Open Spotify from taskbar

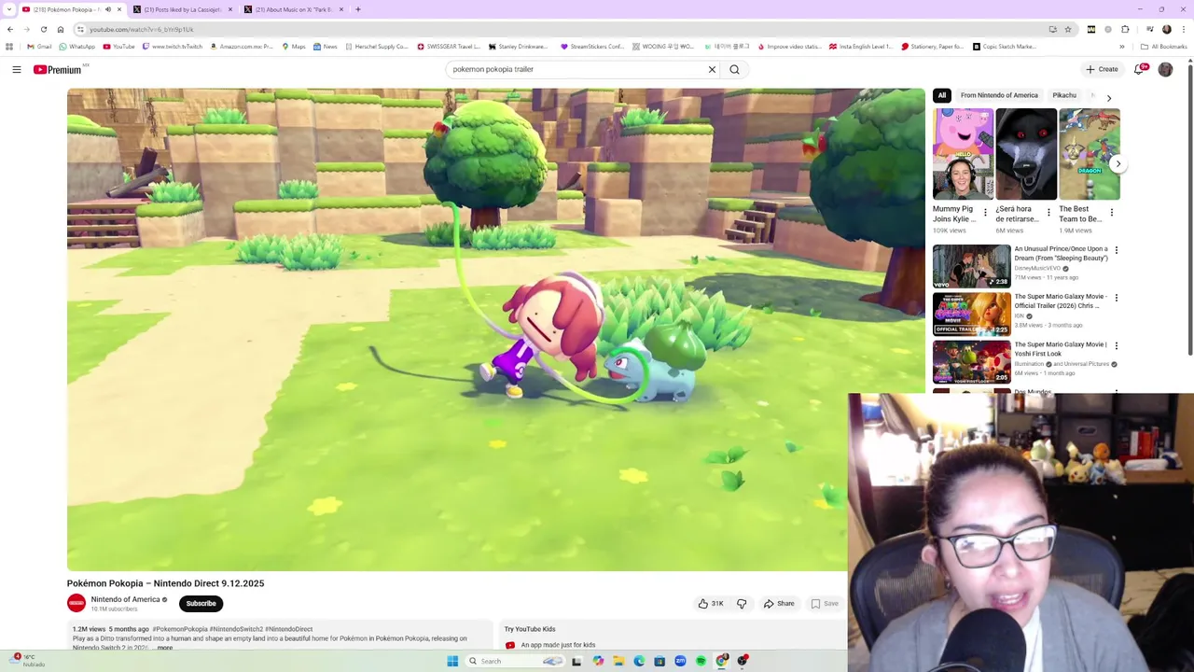click(x=701, y=661)
